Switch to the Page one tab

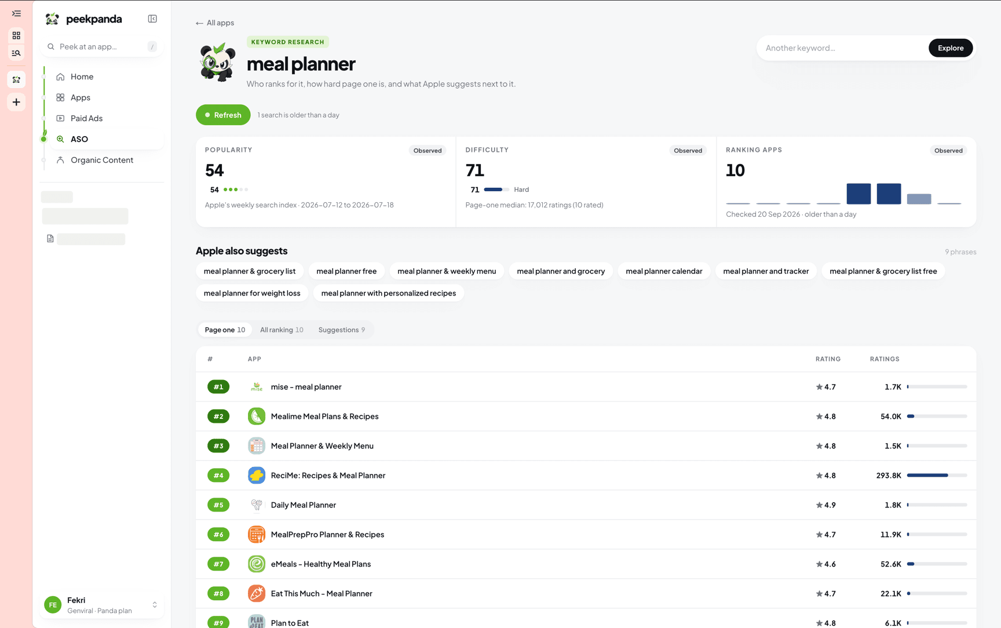225,330
